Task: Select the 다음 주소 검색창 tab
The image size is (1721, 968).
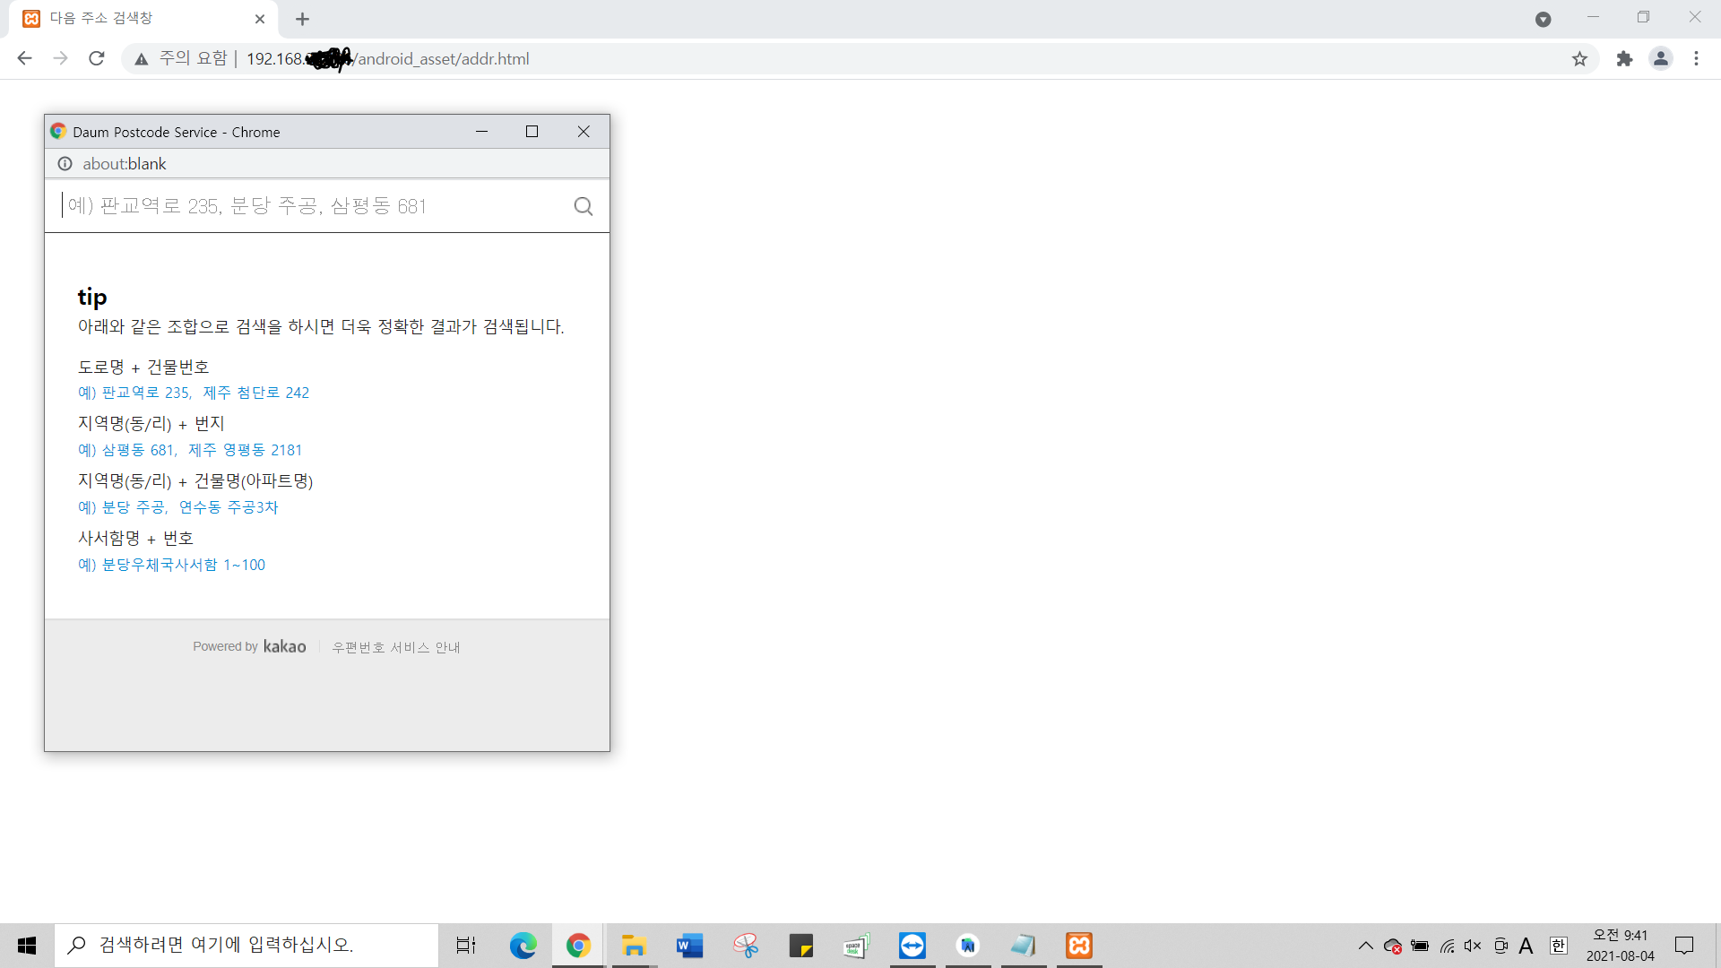Action: (134, 19)
